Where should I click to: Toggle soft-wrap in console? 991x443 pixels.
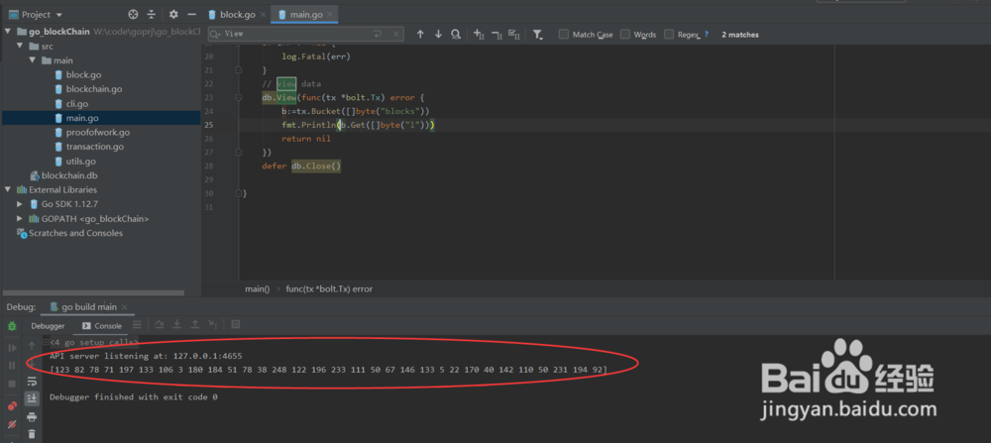point(32,382)
